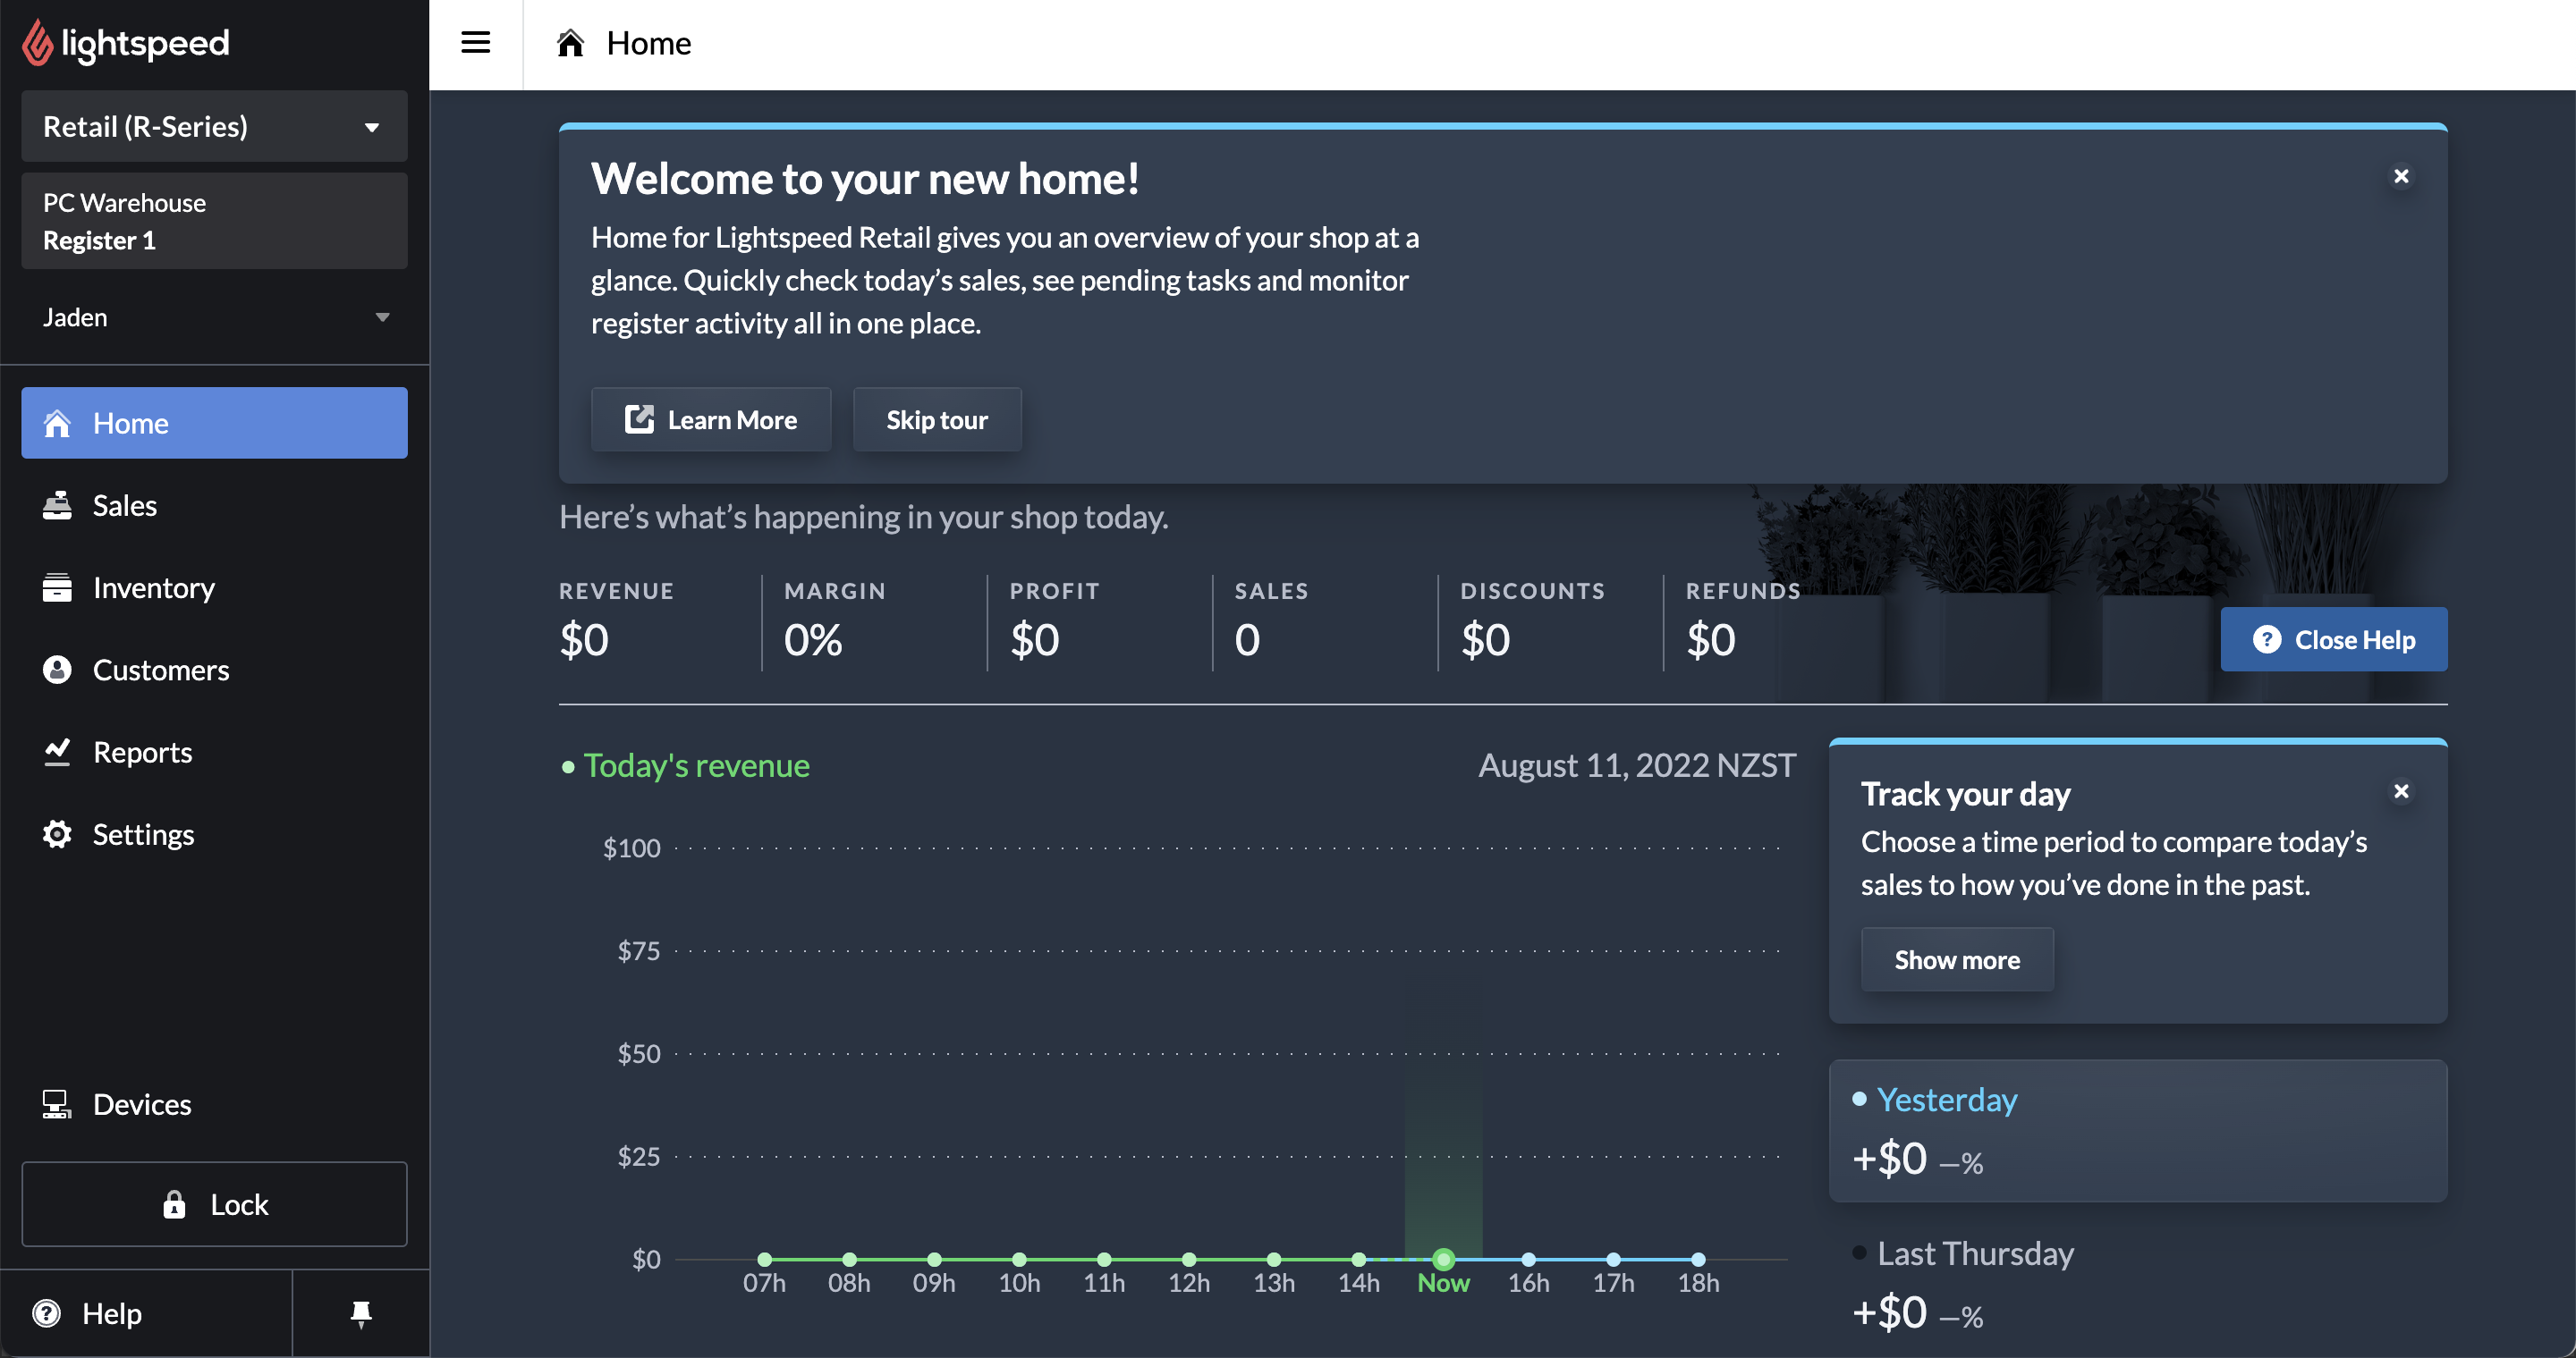Click the MARGIN 0% stat
The height and width of the screenshot is (1358, 2576).
coord(835,620)
